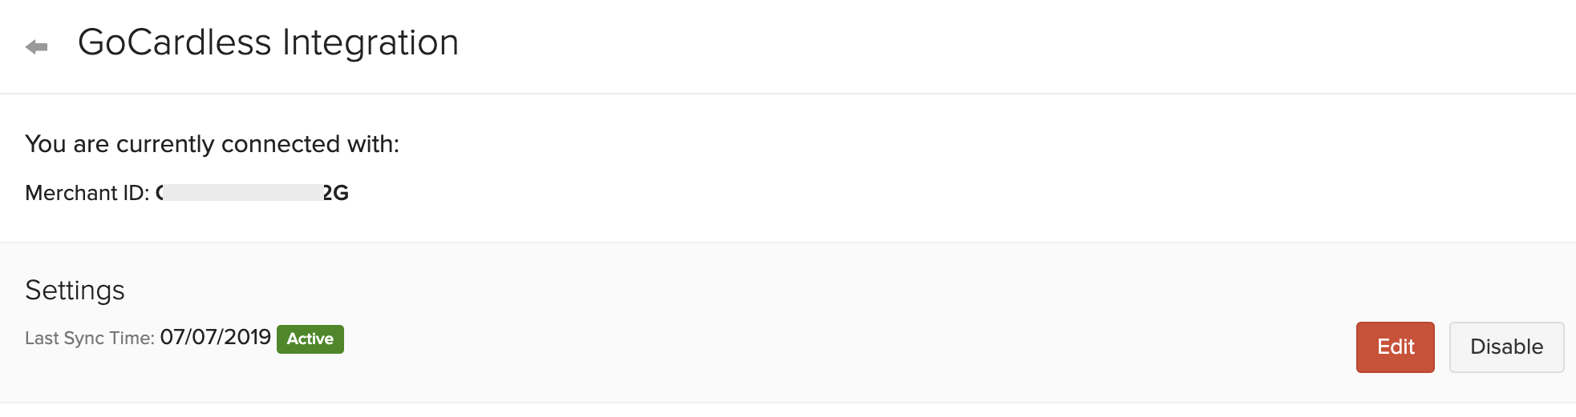Click the 2G suffix of the Merchant ID
The width and height of the screenshot is (1576, 417).
tap(336, 193)
